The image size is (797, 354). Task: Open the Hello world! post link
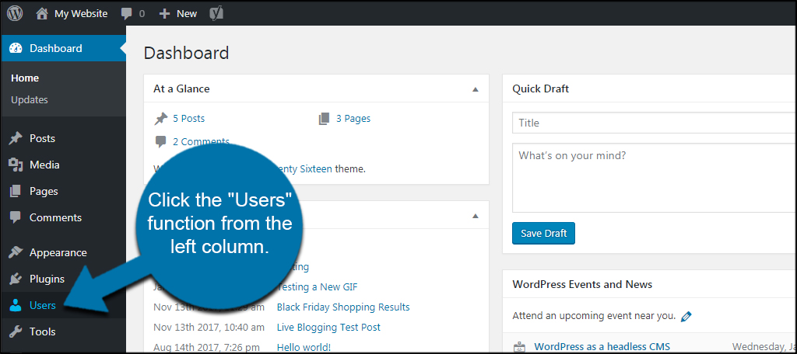pos(304,348)
